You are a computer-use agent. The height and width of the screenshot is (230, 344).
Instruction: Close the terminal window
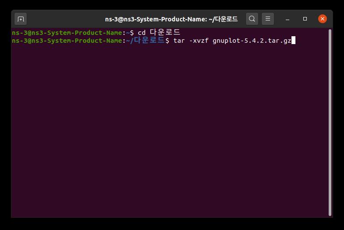tap(322, 19)
